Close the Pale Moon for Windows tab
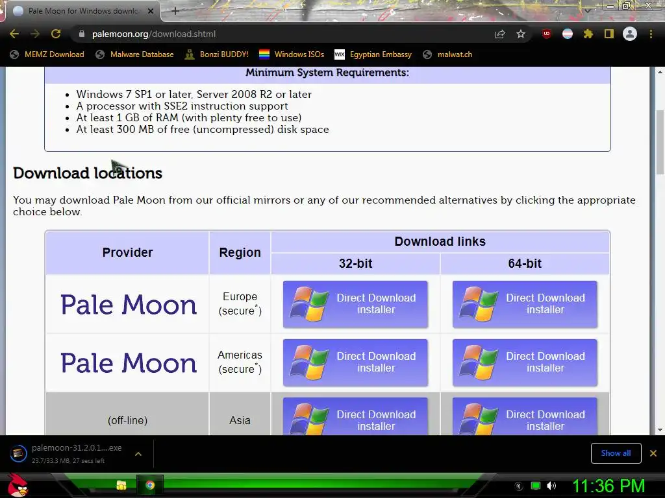Image resolution: width=665 pixels, height=498 pixels. 151,11
